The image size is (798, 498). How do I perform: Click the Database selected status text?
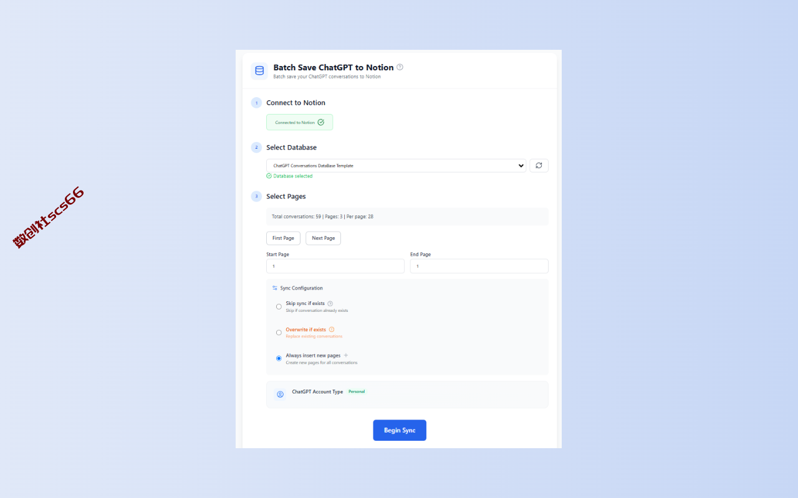pyautogui.click(x=293, y=176)
